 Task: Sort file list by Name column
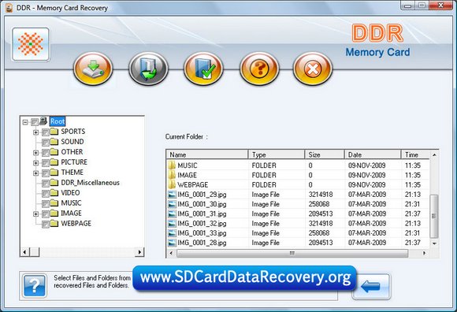click(207, 154)
